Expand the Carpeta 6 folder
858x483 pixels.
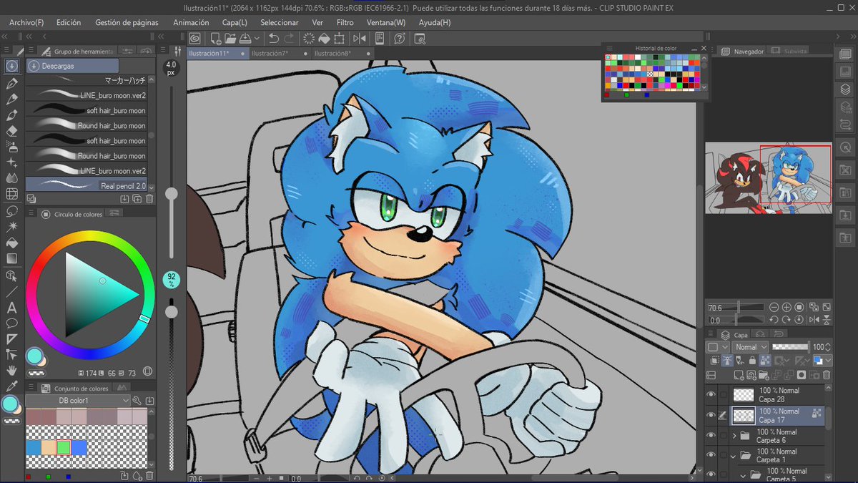[734, 435]
